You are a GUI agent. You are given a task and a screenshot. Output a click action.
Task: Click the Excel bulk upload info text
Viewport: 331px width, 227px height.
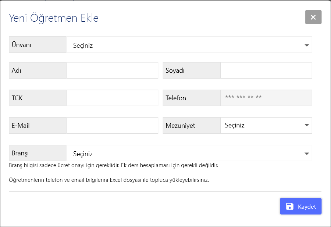(109, 180)
